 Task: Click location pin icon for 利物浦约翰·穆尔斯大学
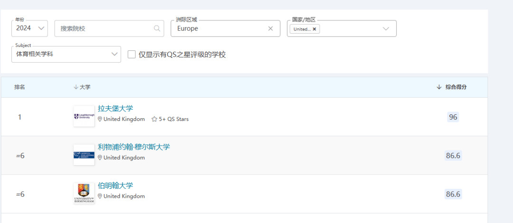[100, 158]
